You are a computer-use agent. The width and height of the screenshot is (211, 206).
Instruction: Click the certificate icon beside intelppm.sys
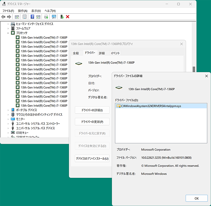click(x=118, y=106)
